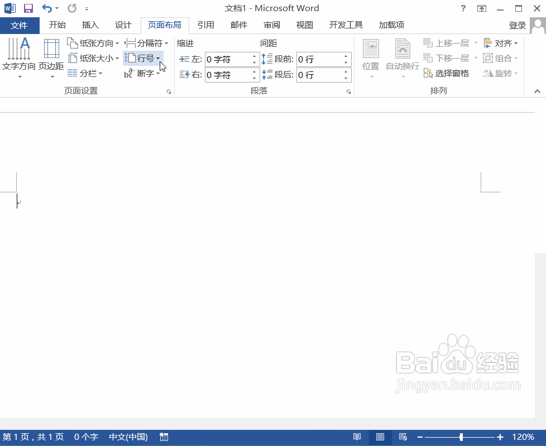546x446 pixels.
Task: Open the 行号 line numbers dropdown
Action: pyautogui.click(x=143, y=58)
